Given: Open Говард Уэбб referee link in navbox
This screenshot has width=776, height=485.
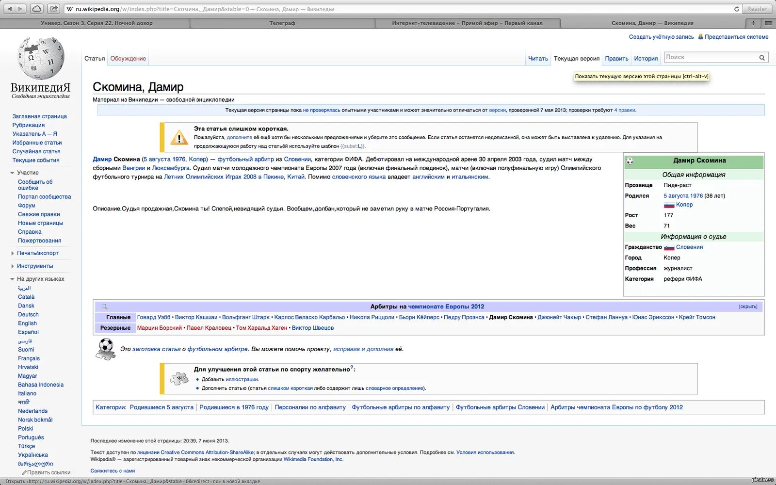Looking at the screenshot, I should [x=154, y=317].
